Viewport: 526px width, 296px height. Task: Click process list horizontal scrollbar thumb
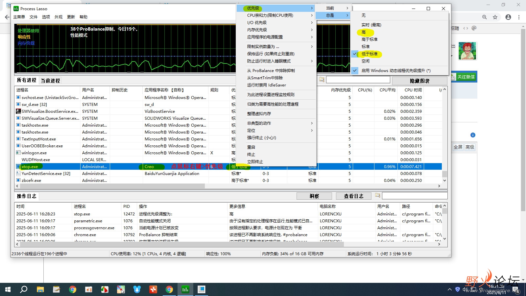coord(112,186)
